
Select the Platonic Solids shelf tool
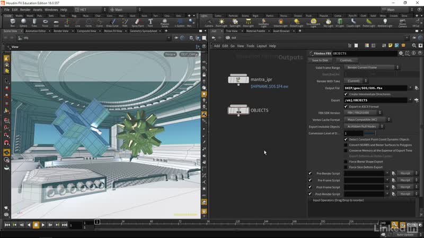pyautogui.click(x=165, y=23)
